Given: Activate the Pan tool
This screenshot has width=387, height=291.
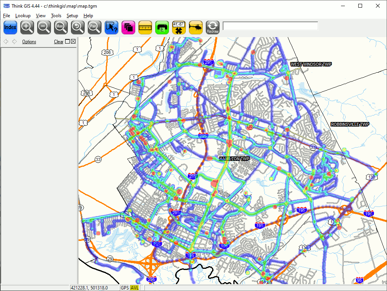Looking at the screenshot, I should (x=95, y=27).
